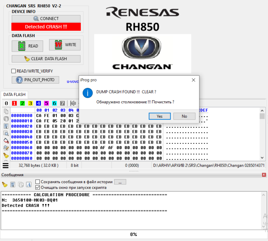Click the red Detected CRASH status
Viewport: 268px width, 241px height.
pyautogui.click(x=46, y=27)
